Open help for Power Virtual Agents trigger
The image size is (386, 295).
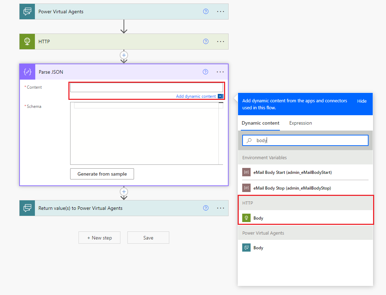click(x=206, y=12)
